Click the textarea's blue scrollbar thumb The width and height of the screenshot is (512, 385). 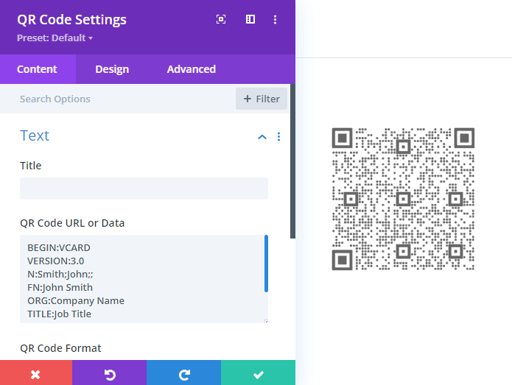coord(267,264)
